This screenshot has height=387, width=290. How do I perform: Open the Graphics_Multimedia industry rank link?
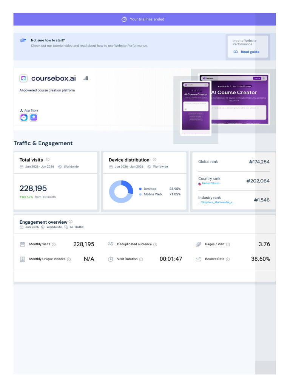pos(216,203)
